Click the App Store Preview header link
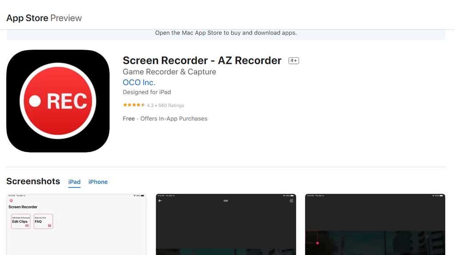 [x=44, y=18]
